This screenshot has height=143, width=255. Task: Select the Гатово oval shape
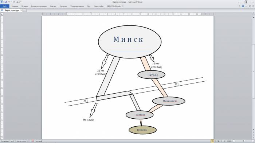(x=152, y=75)
